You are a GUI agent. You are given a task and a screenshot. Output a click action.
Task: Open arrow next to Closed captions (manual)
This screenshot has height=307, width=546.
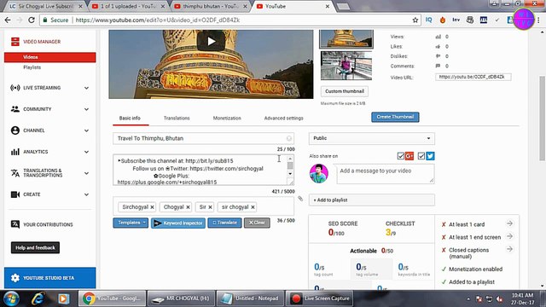pyautogui.click(x=509, y=249)
